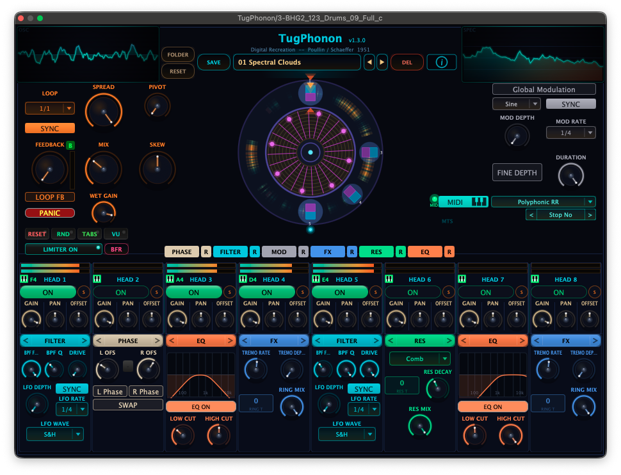Go to next panel on Head 2 Phase
The image size is (621, 475).
pos(157,341)
